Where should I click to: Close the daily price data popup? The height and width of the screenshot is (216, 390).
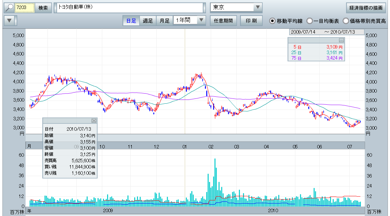pyautogui.click(x=94, y=120)
